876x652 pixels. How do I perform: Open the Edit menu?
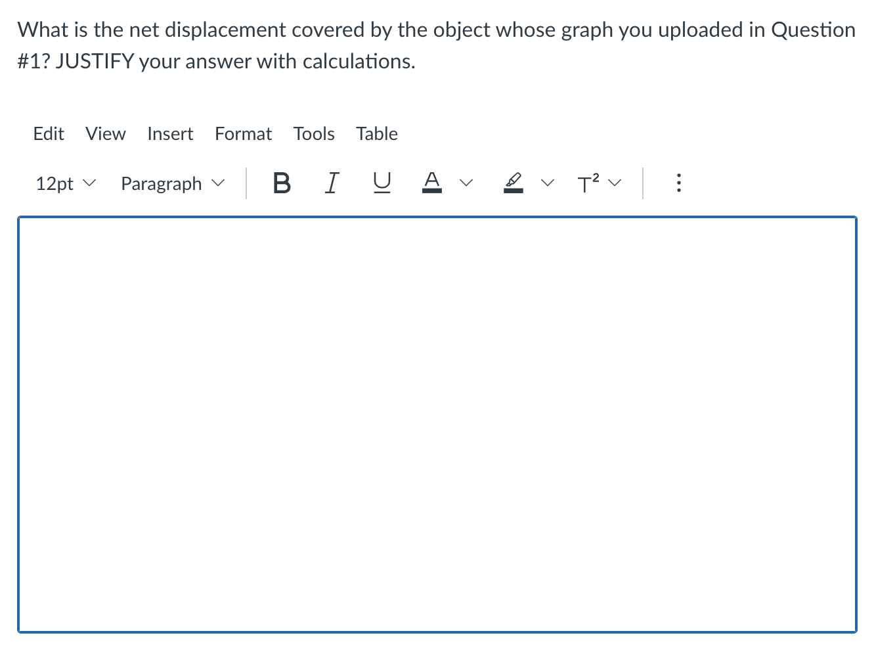click(x=48, y=133)
